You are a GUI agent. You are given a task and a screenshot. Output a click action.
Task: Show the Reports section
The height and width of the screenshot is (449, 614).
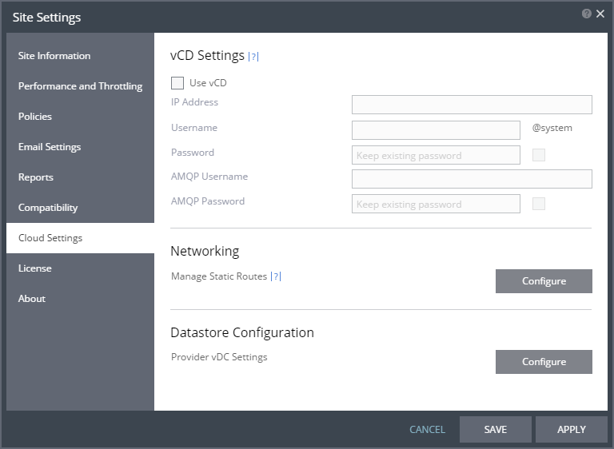pos(80,177)
